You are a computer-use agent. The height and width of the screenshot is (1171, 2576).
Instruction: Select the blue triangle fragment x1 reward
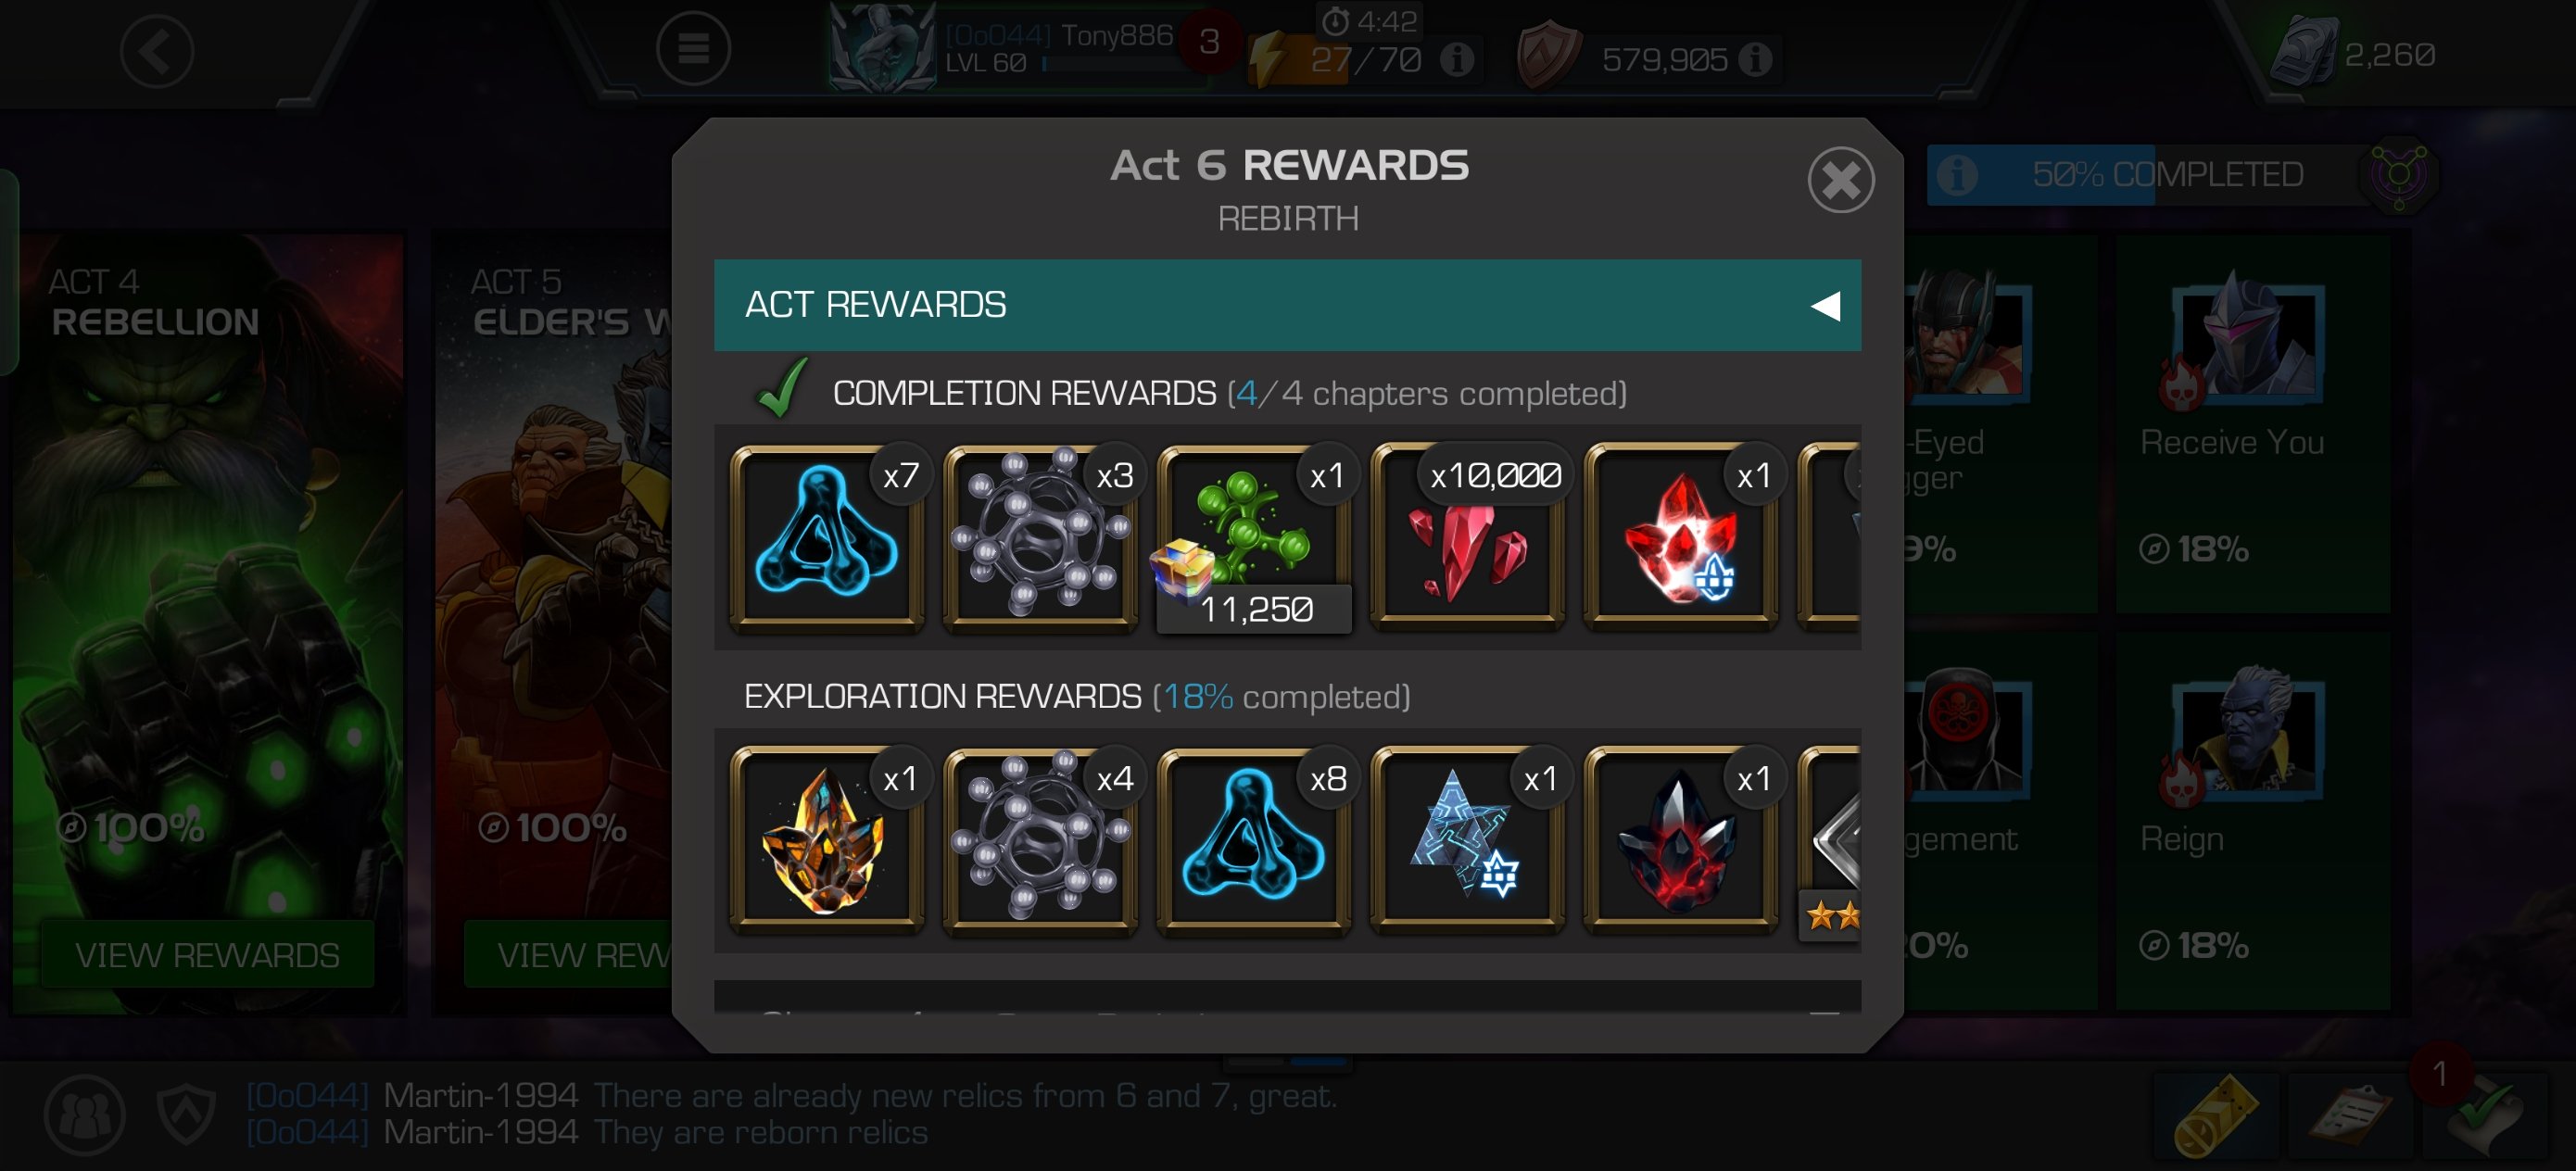click(x=1467, y=841)
